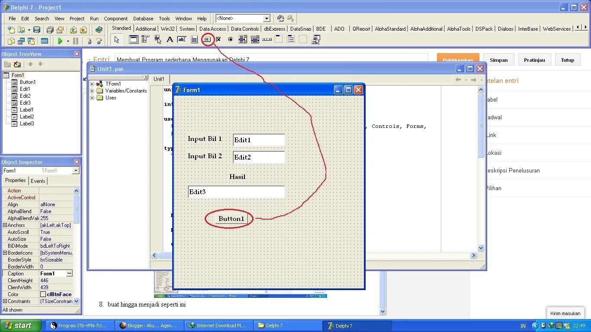Select the Panel component in the palette
Screen dimensions: 591x332
click(x=303, y=39)
